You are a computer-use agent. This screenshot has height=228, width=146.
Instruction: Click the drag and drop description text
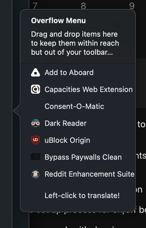click(x=75, y=43)
